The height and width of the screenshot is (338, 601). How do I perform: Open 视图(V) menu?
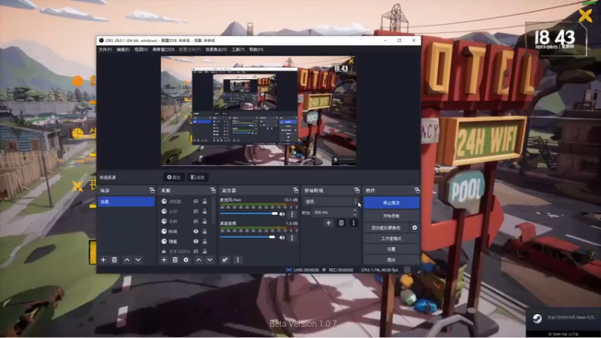[x=140, y=50]
